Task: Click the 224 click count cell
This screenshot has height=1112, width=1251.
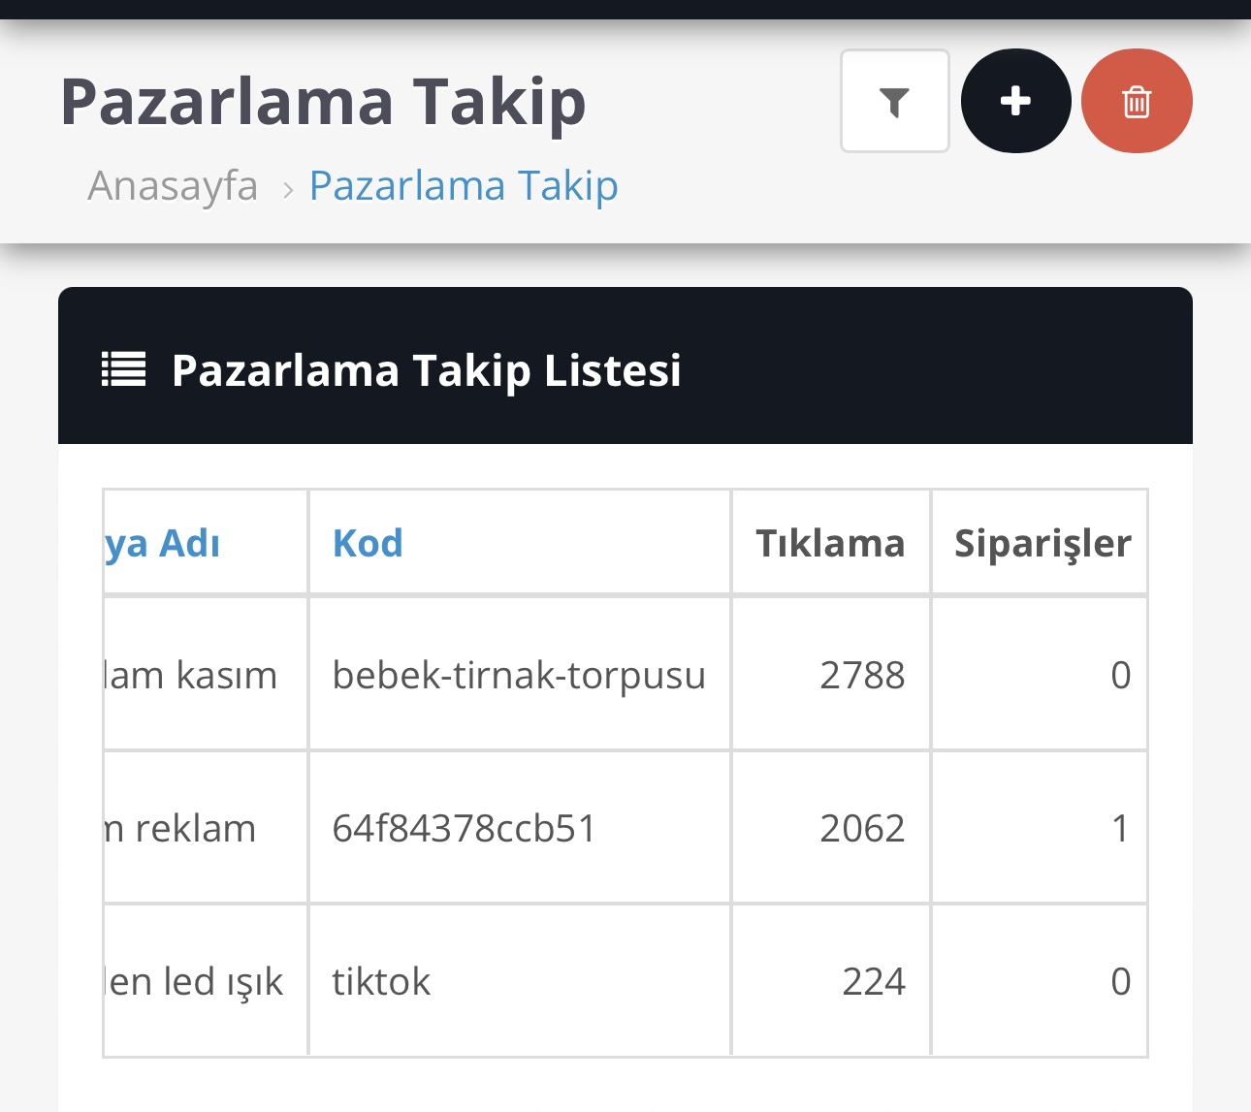Action: (831, 981)
